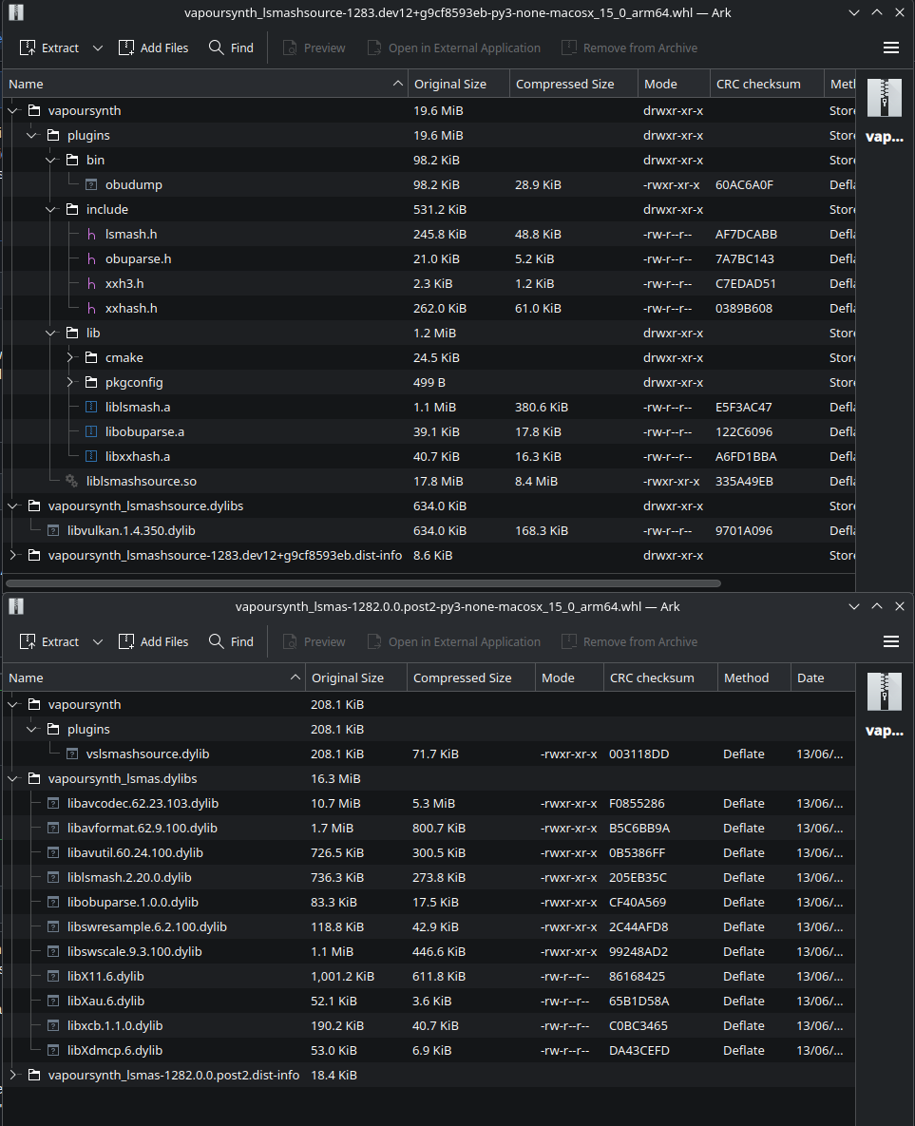
Task: Sort by Mode column in the lsmashsource window
Action: click(x=674, y=84)
